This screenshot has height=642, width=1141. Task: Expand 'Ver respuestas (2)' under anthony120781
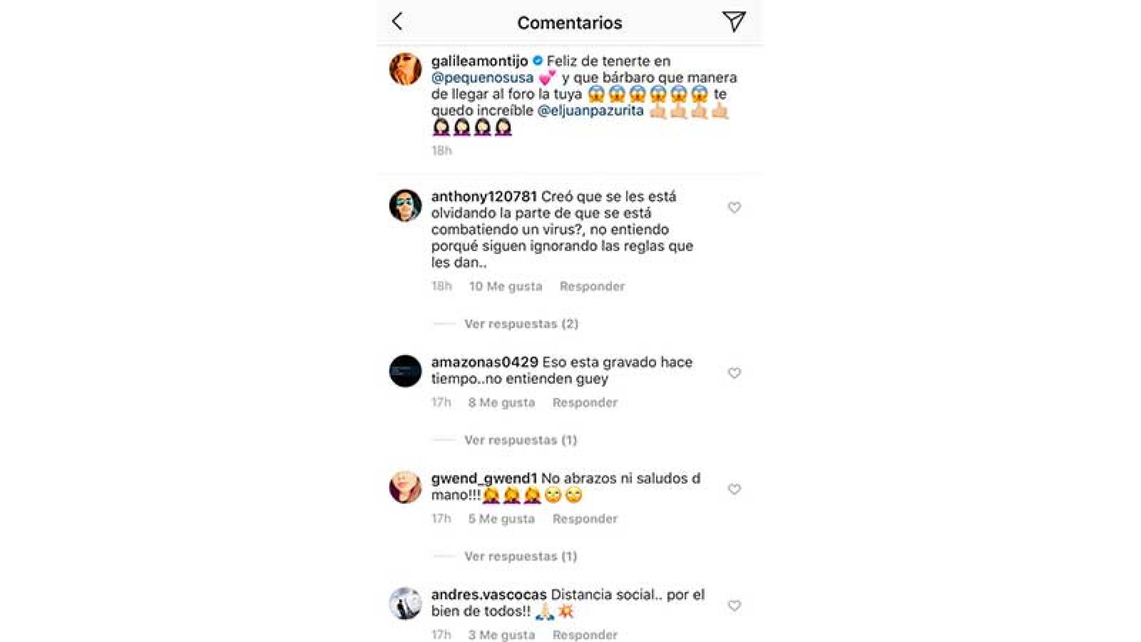[x=521, y=324]
